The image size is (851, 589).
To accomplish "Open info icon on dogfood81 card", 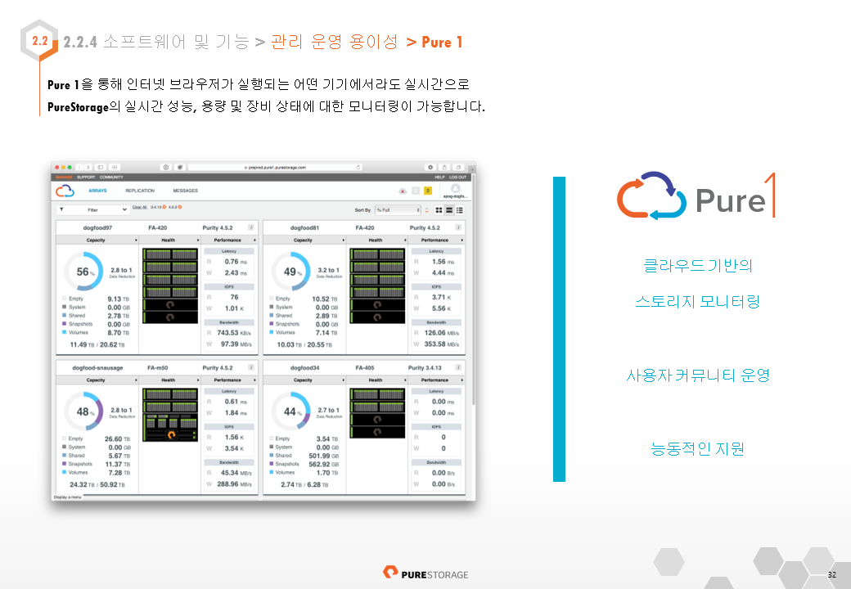I will [x=458, y=227].
